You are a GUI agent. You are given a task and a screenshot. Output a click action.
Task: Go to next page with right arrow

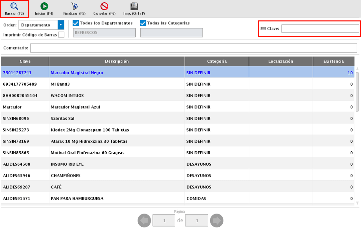(217, 221)
